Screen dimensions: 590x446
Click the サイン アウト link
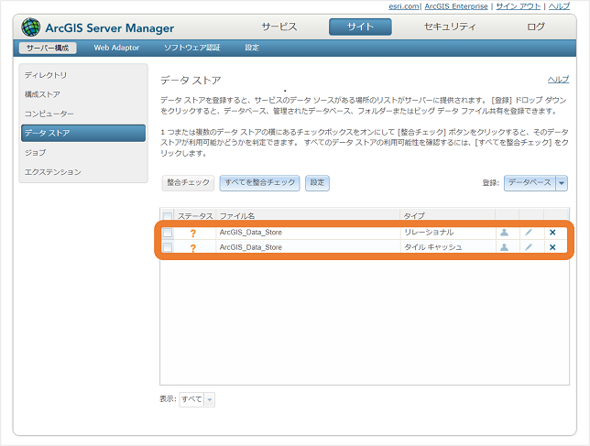pos(519,6)
